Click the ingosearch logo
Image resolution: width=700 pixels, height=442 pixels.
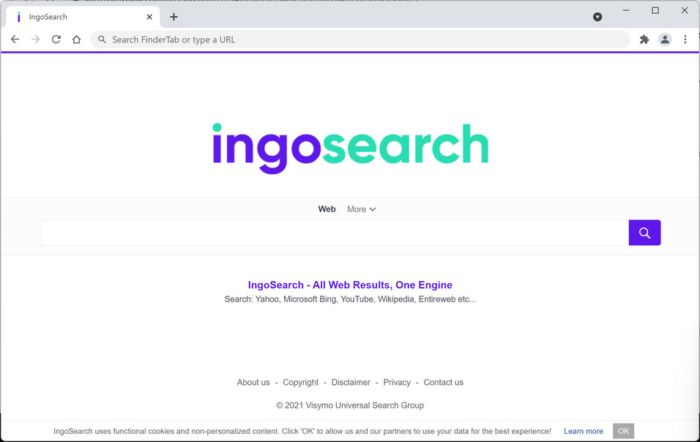coord(351,148)
